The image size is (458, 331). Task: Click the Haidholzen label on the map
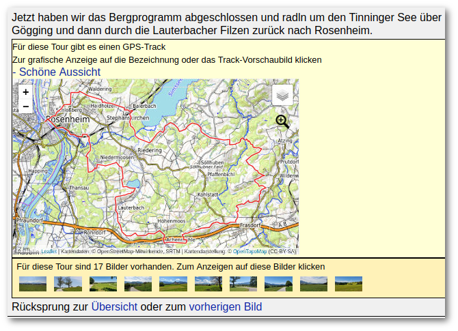[x=103, y=106]
